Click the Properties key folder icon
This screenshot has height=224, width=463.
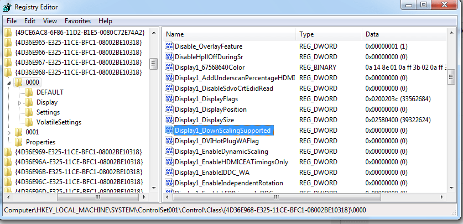[x=18, y=142]
